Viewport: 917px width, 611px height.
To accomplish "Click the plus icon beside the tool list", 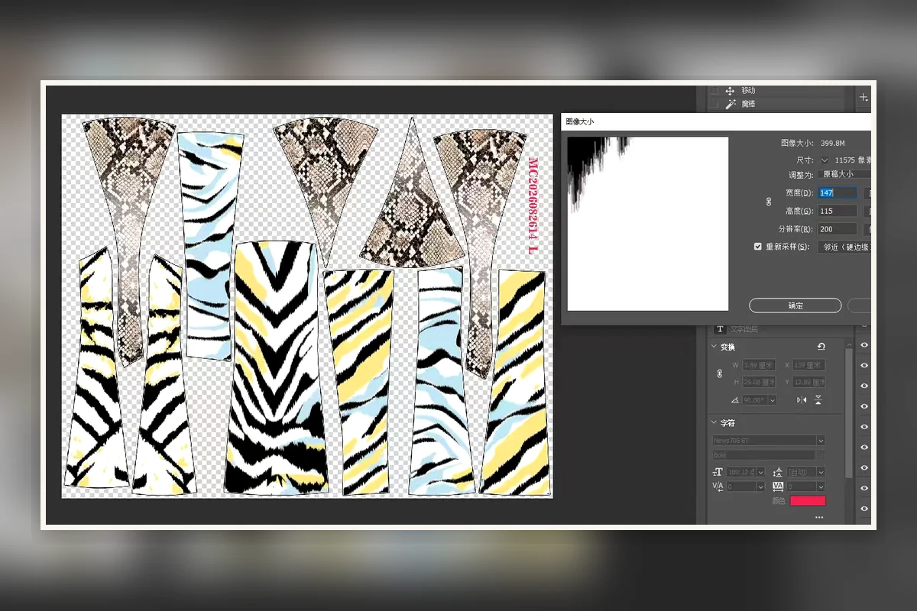I will tap(864, 97).
